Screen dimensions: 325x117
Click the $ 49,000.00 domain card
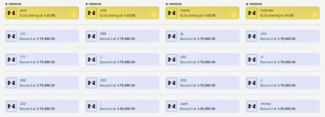pos(122,106)
